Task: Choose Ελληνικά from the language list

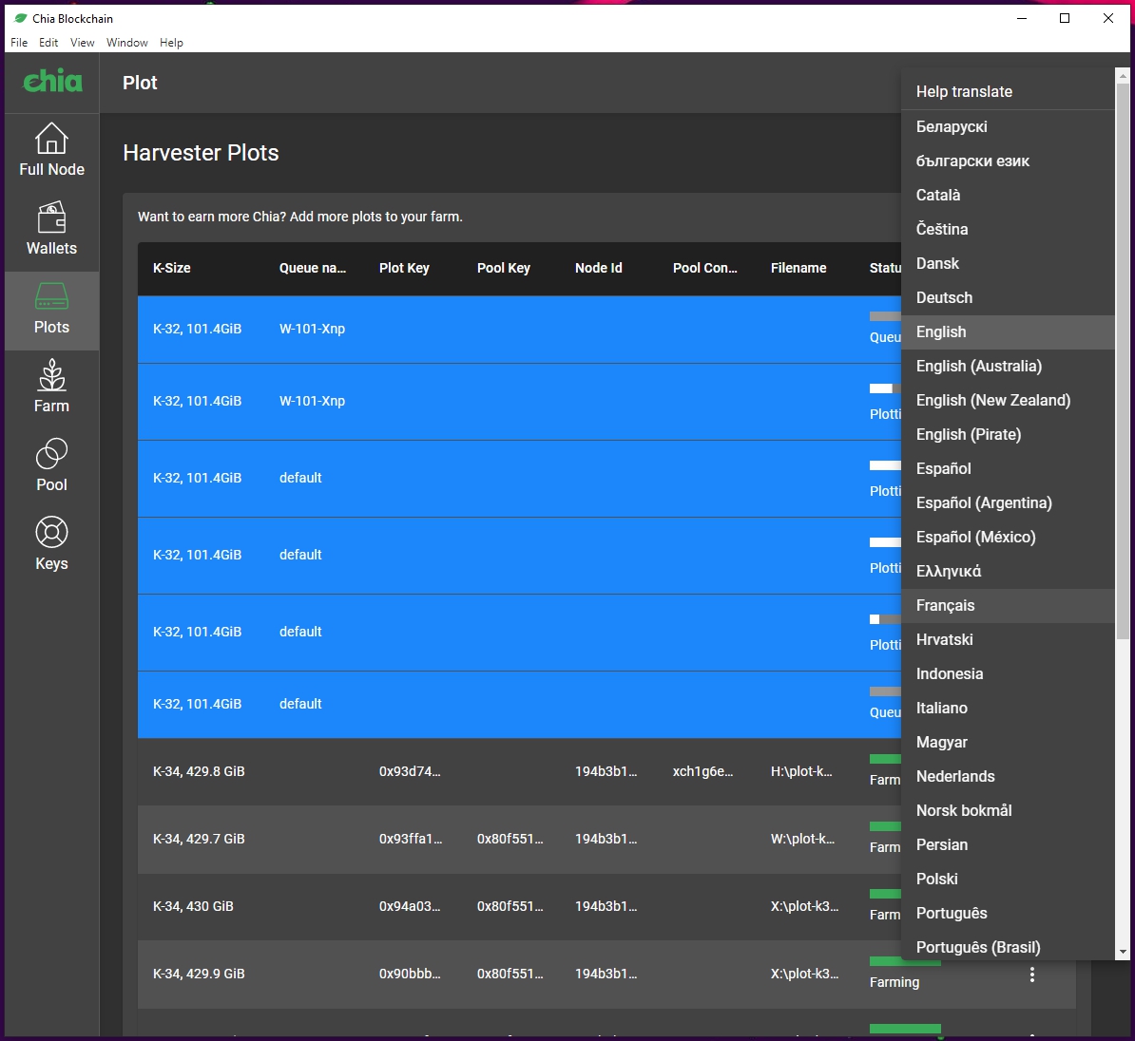Action: coord(1008,572)
